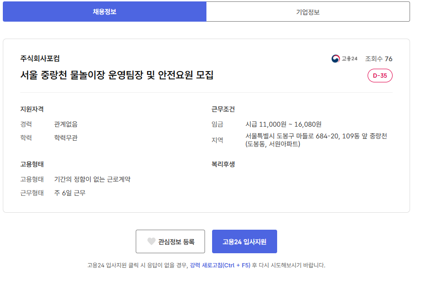427x281 pixels.
Task: Click the 복리후생 section heading
Action: click(223, 164)
